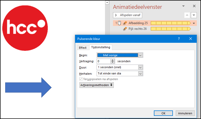Image resolution: width=201 pixels, height=119 pixels.
Task: Close the Pulserende kleur dialog
Action: click(191, 39)
